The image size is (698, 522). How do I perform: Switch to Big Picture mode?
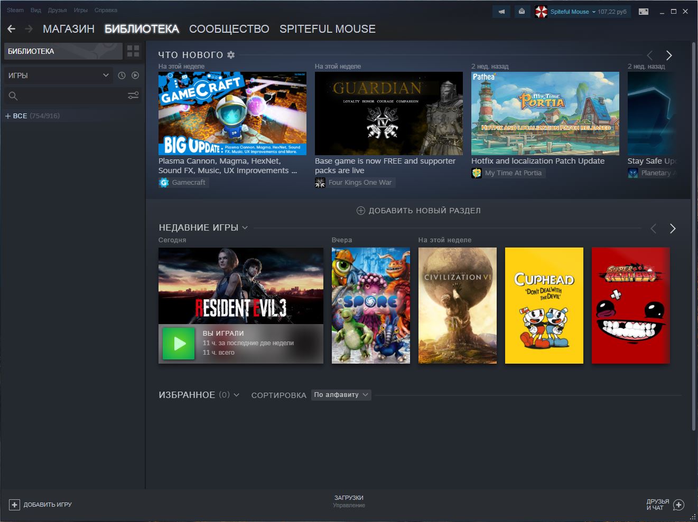644,12
